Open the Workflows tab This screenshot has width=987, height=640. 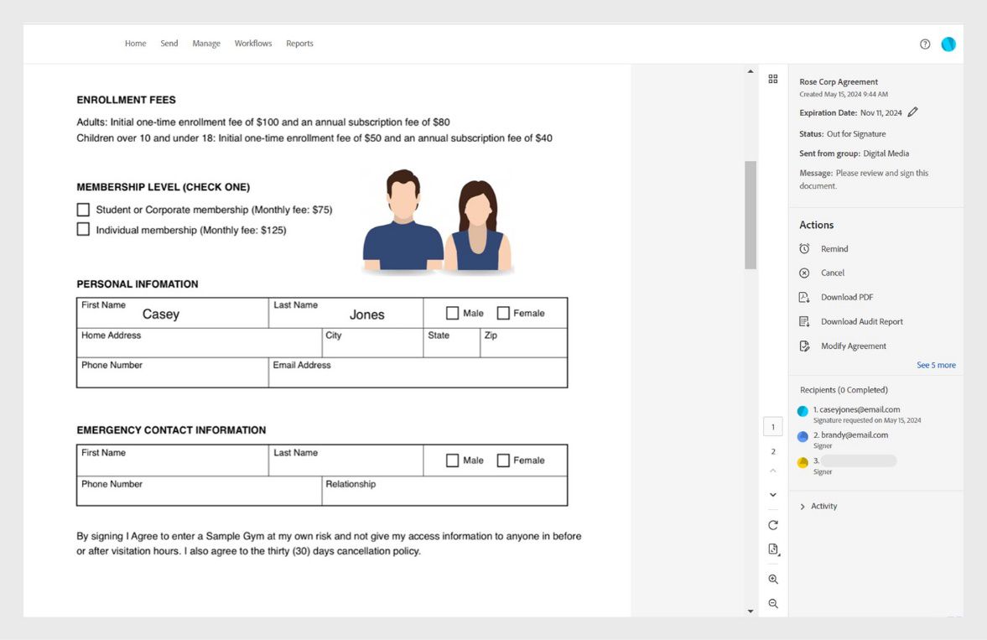point(253,44)
